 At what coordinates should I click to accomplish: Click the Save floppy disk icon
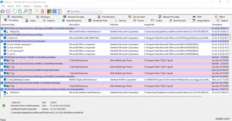point(8,11)
